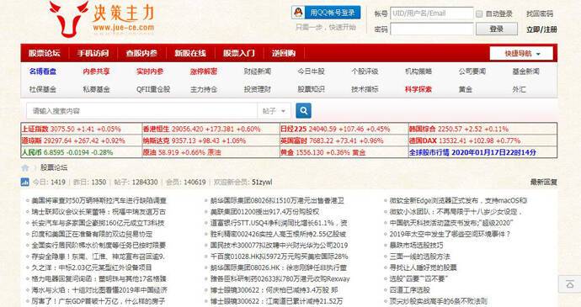Viewport: 581px width, 307px height.
Task: Open the 科学探索 sub-navigation link
Action: pos(418,89)
